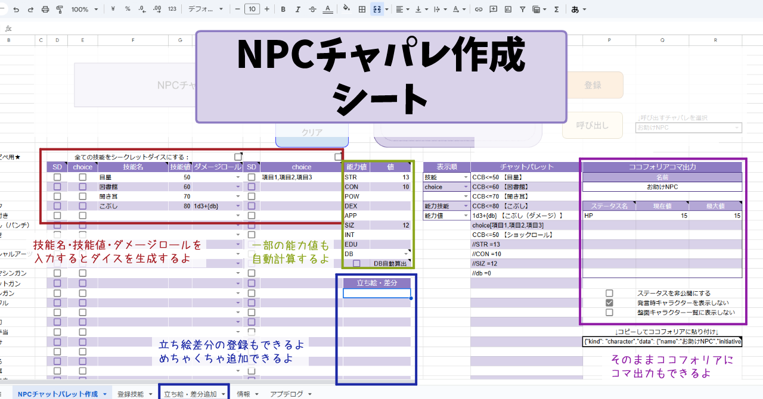Check the ステータスを非公開にする checkbox
Image resolution: width=763 pixels, height=399 pixels.
pyautogui.click(x=609, y=292)
